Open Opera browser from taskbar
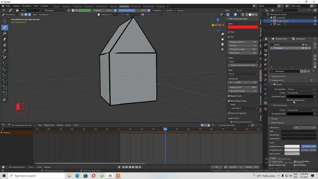The height and width of the screenshot is (179, 318). click(93, 176)
